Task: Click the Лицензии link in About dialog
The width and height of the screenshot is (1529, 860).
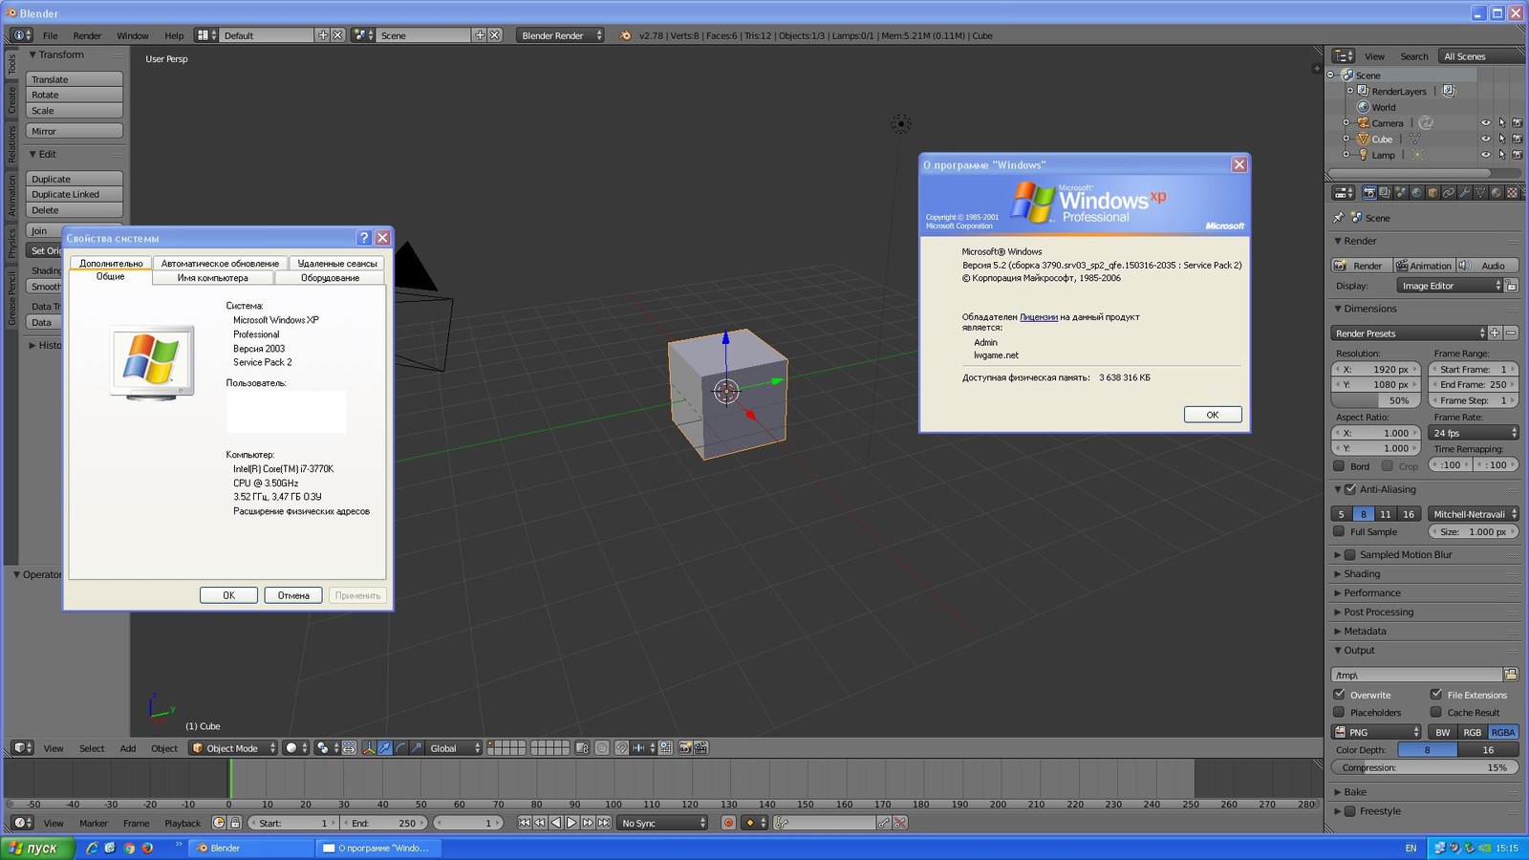Action: pyautogui.click(x=1038, y=317)
